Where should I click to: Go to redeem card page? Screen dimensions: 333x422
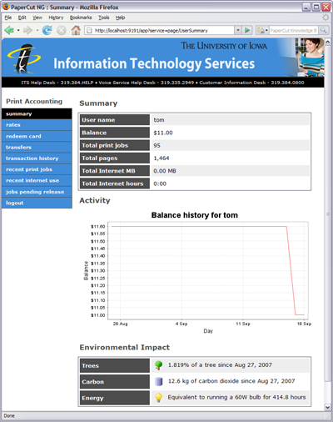[37, 136]
